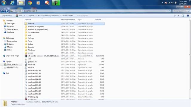Screen dimensions: 191x107
Task: Open Windows Media Player from the taskbar
Action: pyautogui.click(x=38, y=3)
